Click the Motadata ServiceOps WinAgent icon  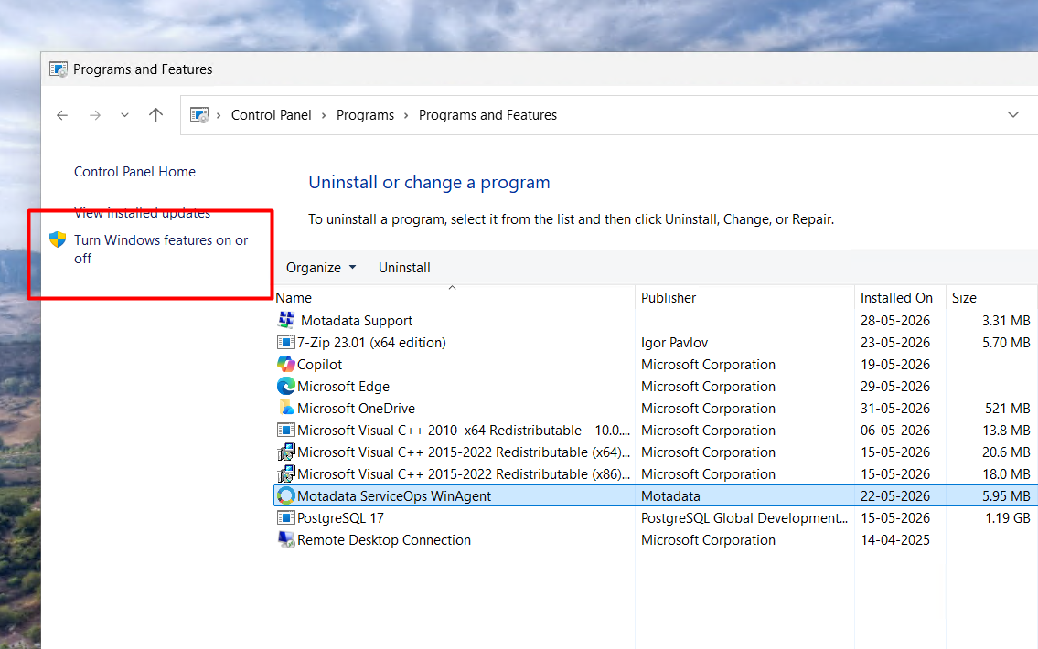pyautogui.click(x=286, y=495)
